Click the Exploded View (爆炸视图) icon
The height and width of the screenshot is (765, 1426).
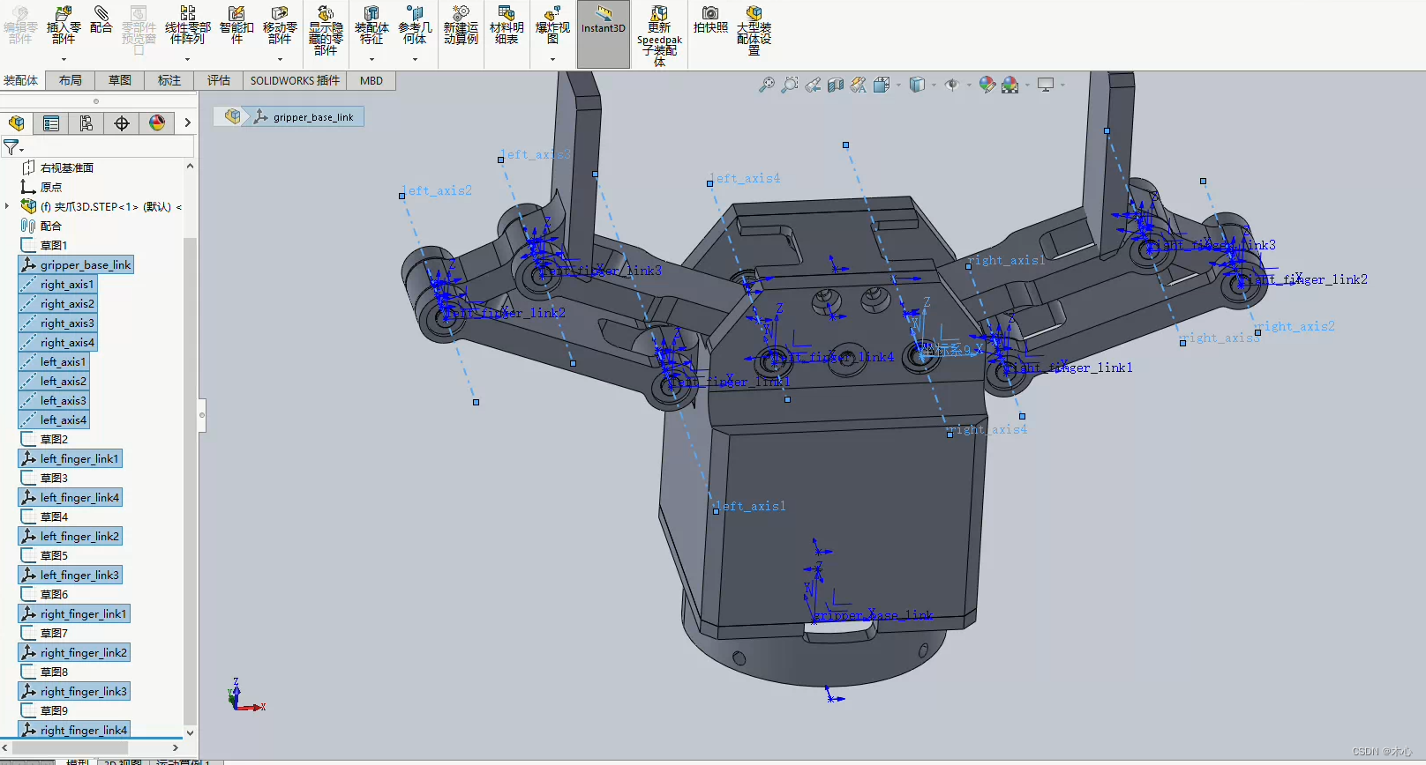click(x=552, y=13)
